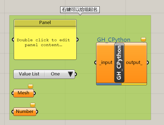Image resolution: width=164 pixels, height=125 pixels.
Task: Select the GH_CPython vertical name bar
Action: 119,63
